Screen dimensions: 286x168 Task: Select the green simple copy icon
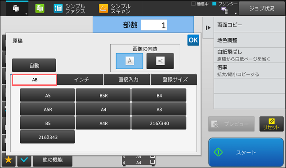(40, 9)
